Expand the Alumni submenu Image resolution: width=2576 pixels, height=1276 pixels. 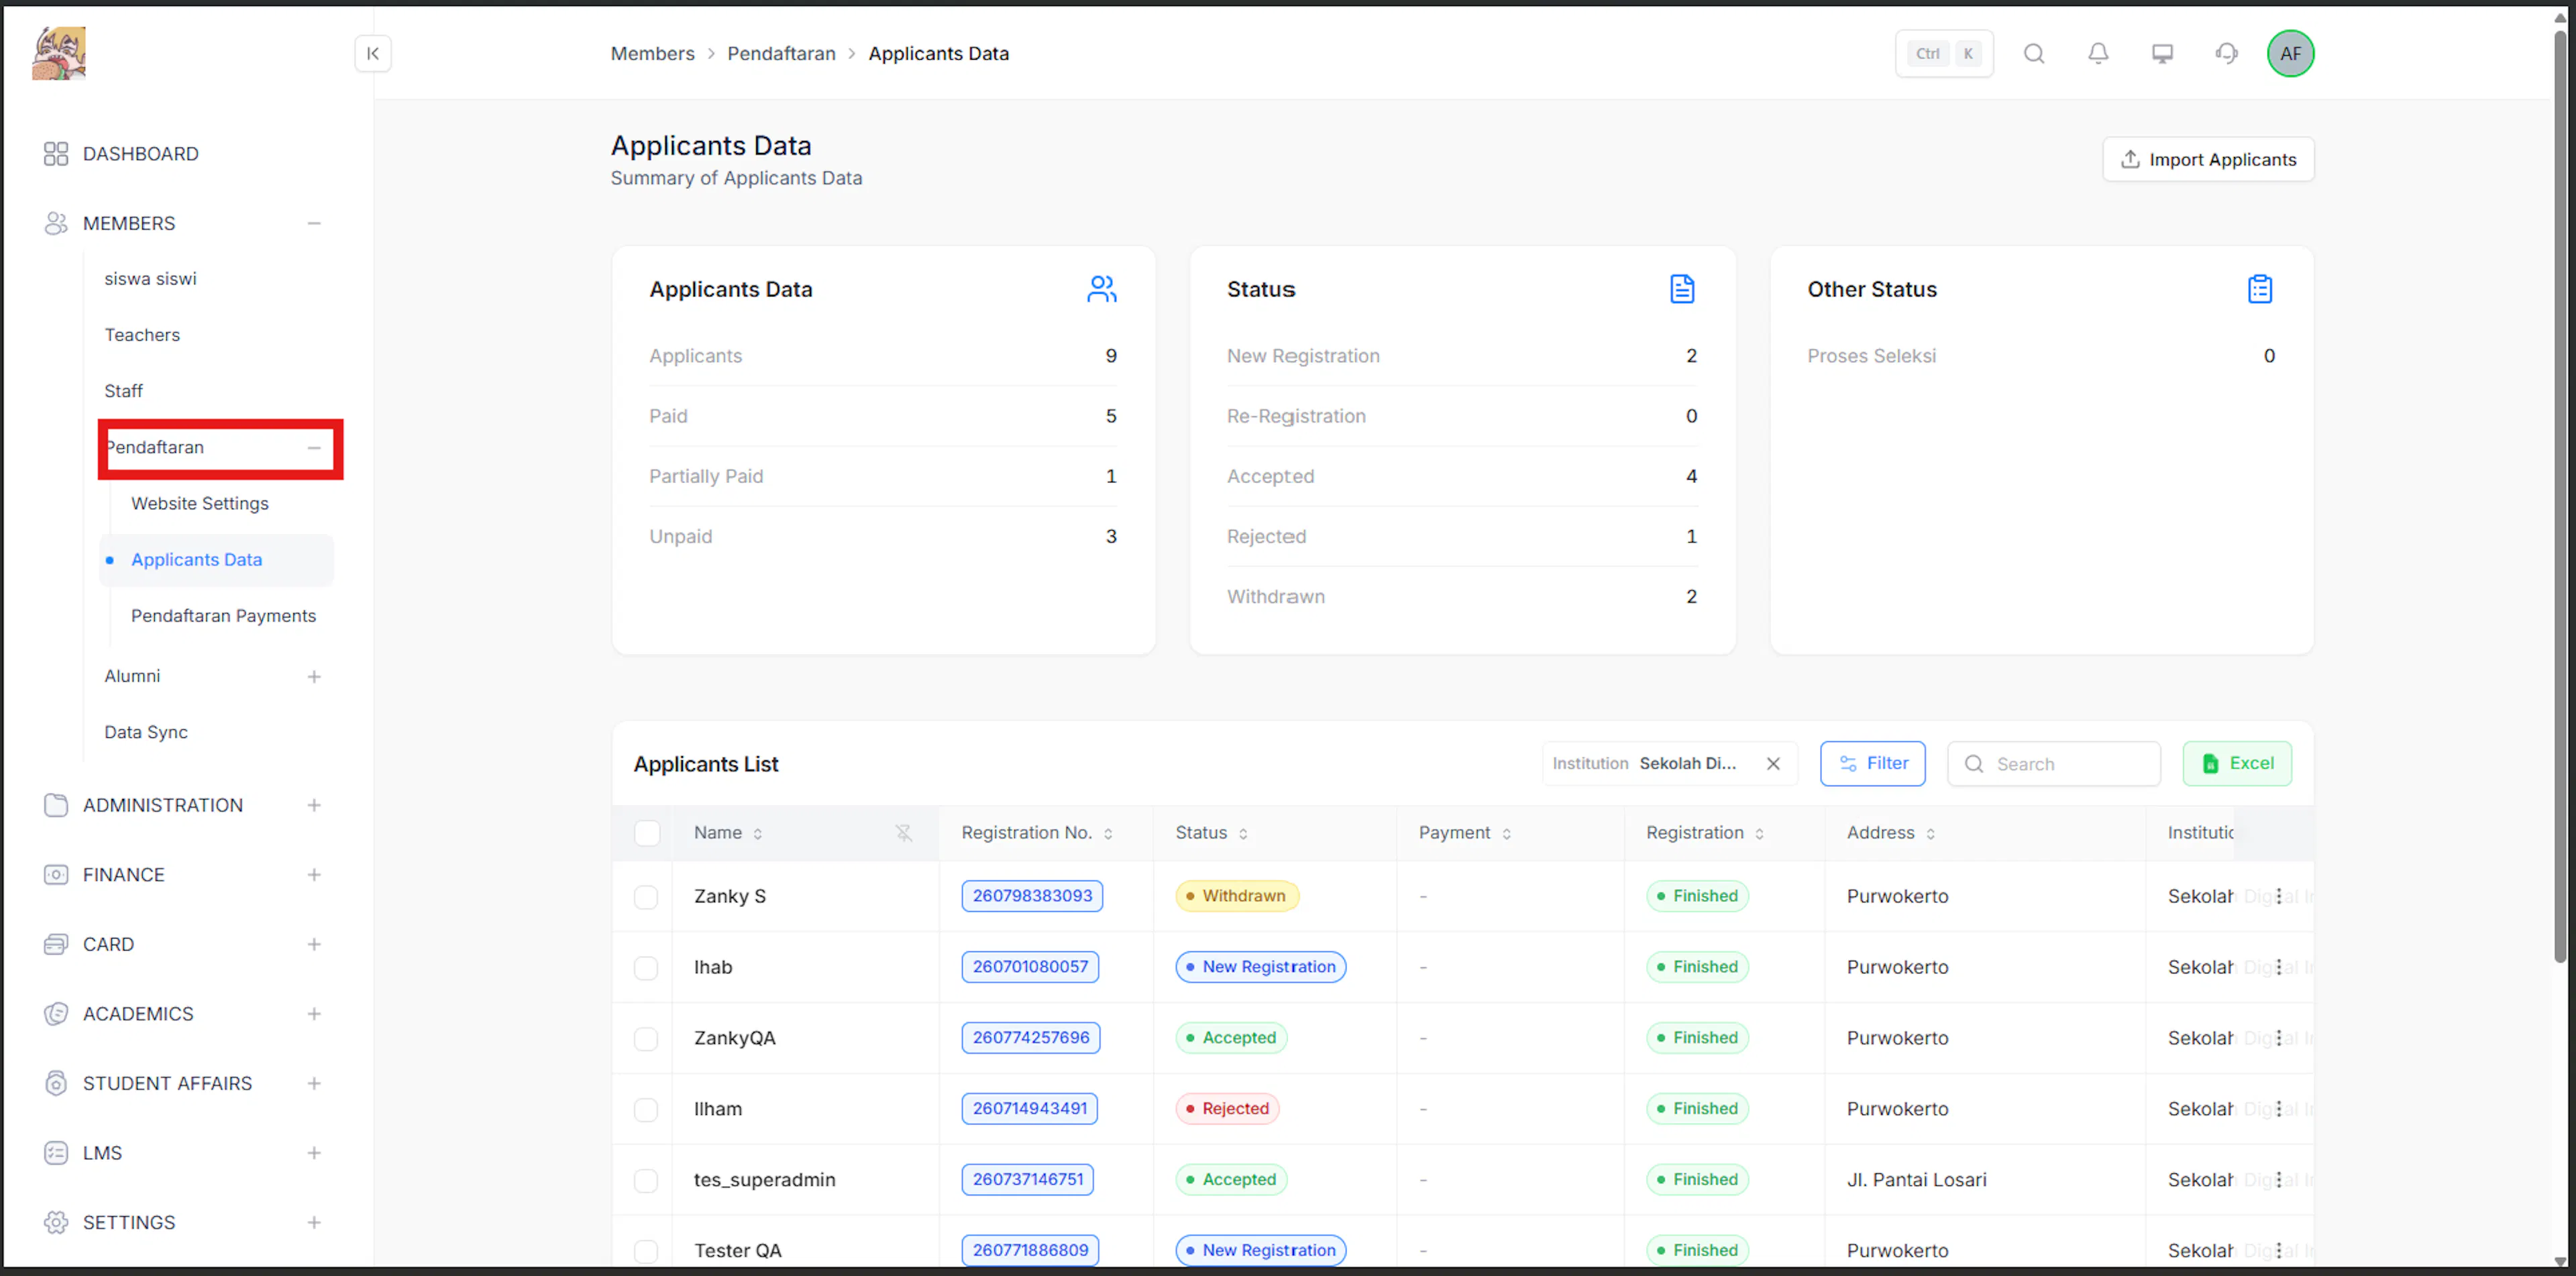click(314, 677)
